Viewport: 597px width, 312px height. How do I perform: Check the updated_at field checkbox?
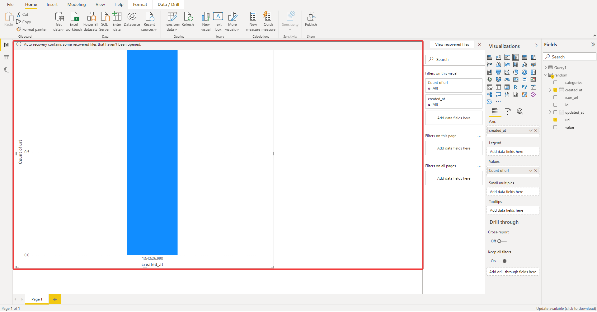(555, 112)
